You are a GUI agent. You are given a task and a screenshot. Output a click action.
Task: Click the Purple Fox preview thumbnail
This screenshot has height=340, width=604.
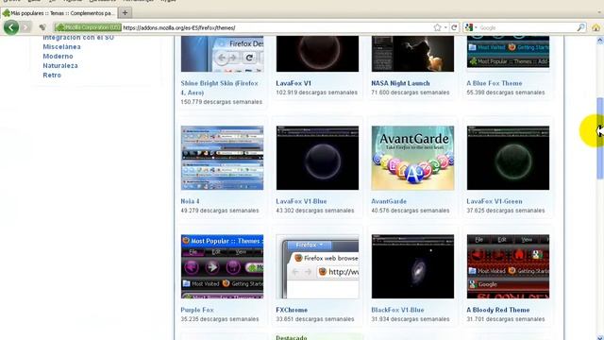point(223,266)
